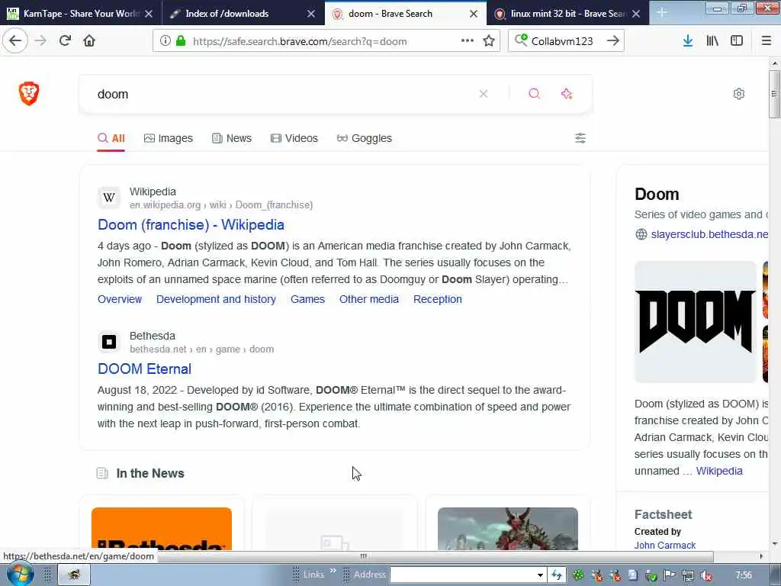The image size is (781, 586).
Task: Open the Action Center flag tray icon
Action: 670,575
